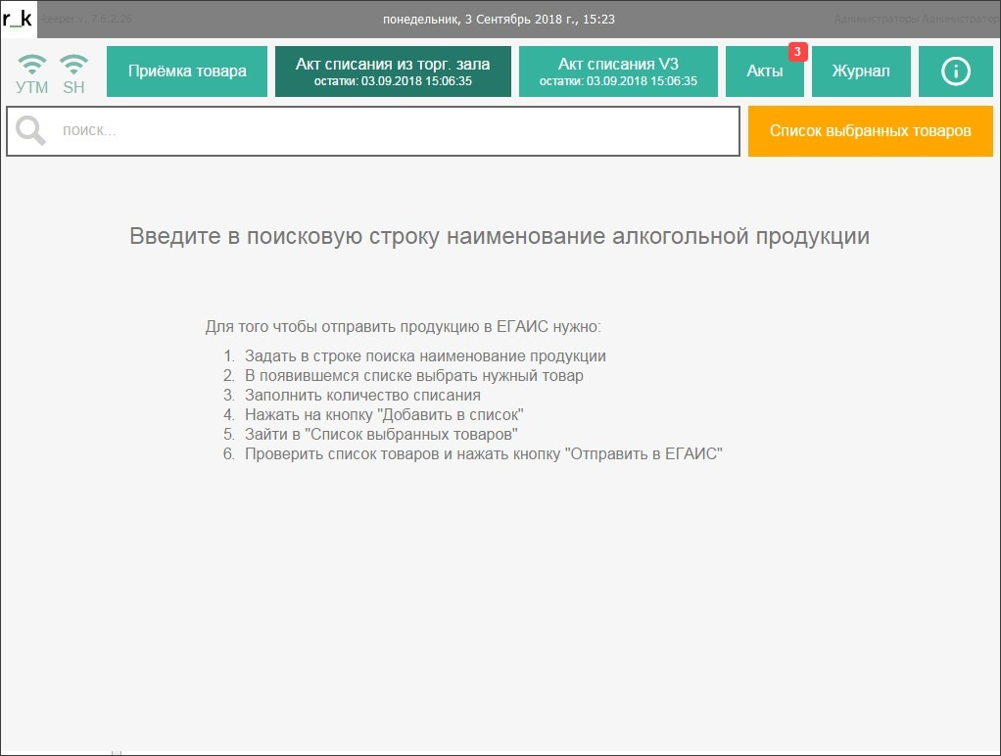1001x756 pixels.
Task: Click the heading about entering product name
Action: click(500, 237)
